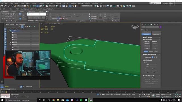Open the Modifiers menu
This screenshot has width=182, height=102.
coord(34,3)
